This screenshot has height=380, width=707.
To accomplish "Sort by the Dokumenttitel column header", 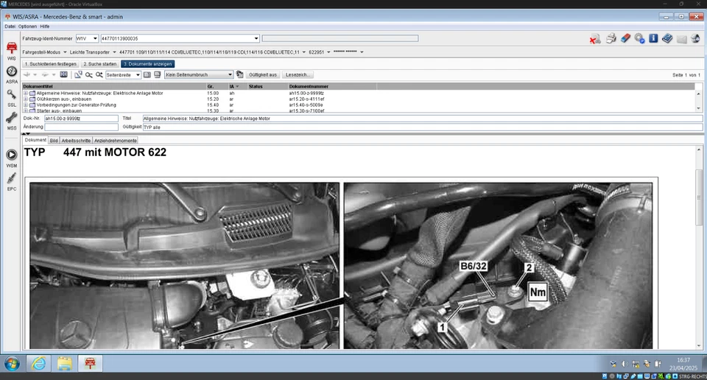I will tap(114, 87).
